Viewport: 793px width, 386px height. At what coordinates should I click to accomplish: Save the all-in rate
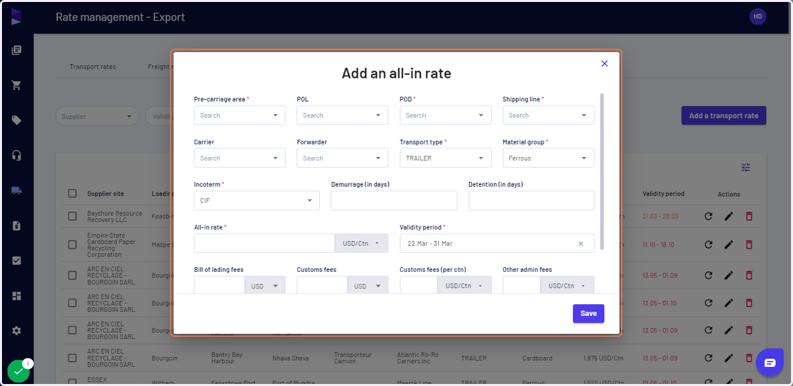[588, 313]
